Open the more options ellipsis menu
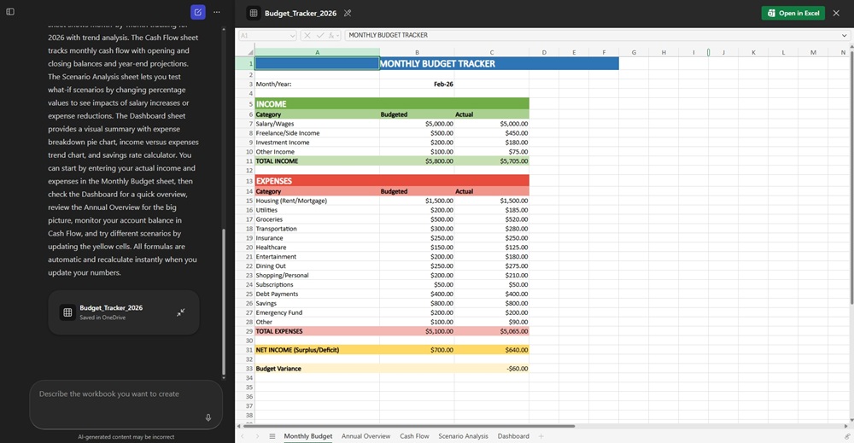Screen dimensions: 854x443 (x=217, y=12)
